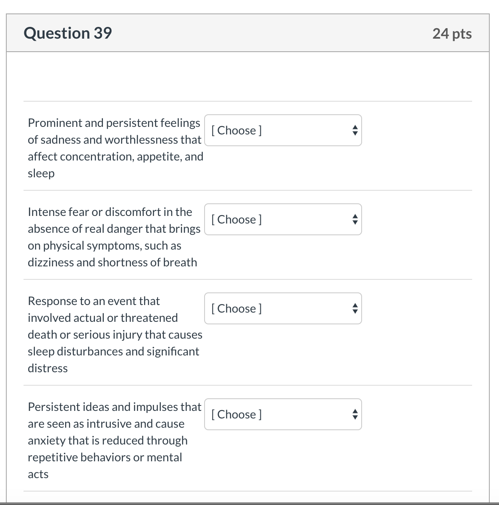Click the dizziness and shortness of breath description

pos(112,262)
